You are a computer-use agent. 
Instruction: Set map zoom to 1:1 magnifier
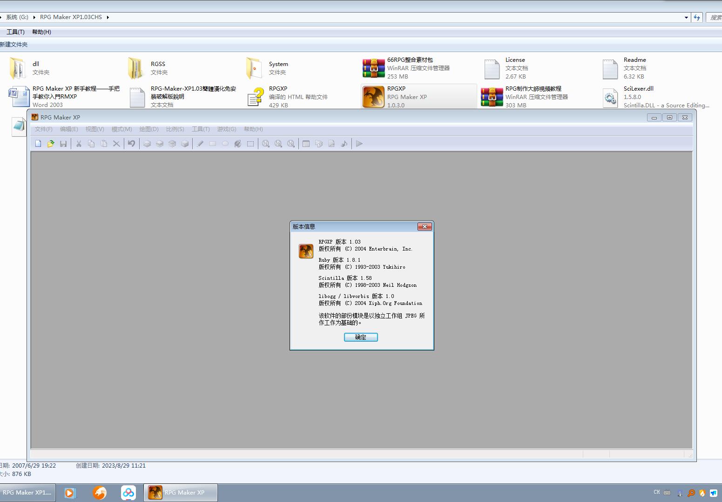click(266, 144)
